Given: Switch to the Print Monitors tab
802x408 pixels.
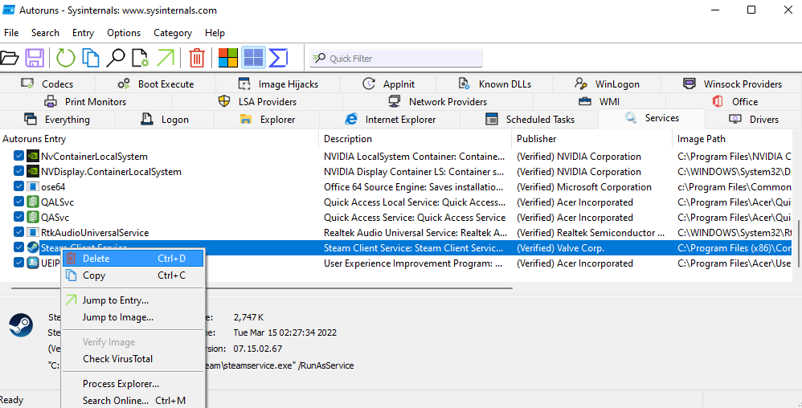Looking at the screenshot, I should tap(86, 102).
